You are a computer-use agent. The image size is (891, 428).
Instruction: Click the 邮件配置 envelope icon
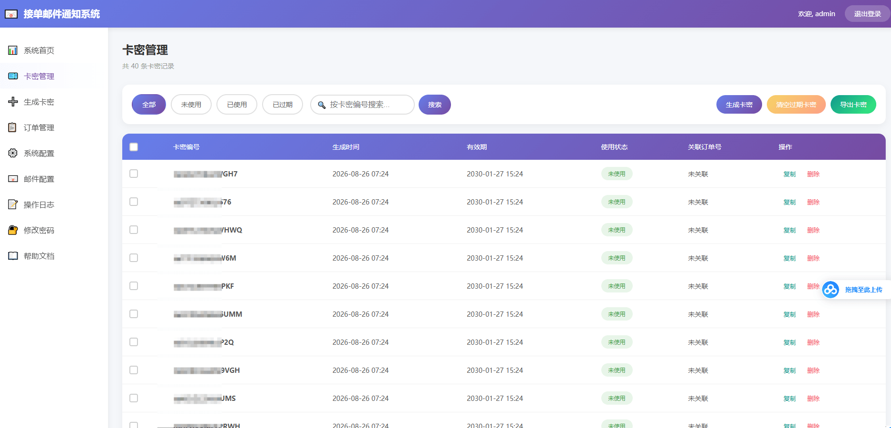pyautogui.click(x=13, y=179)
